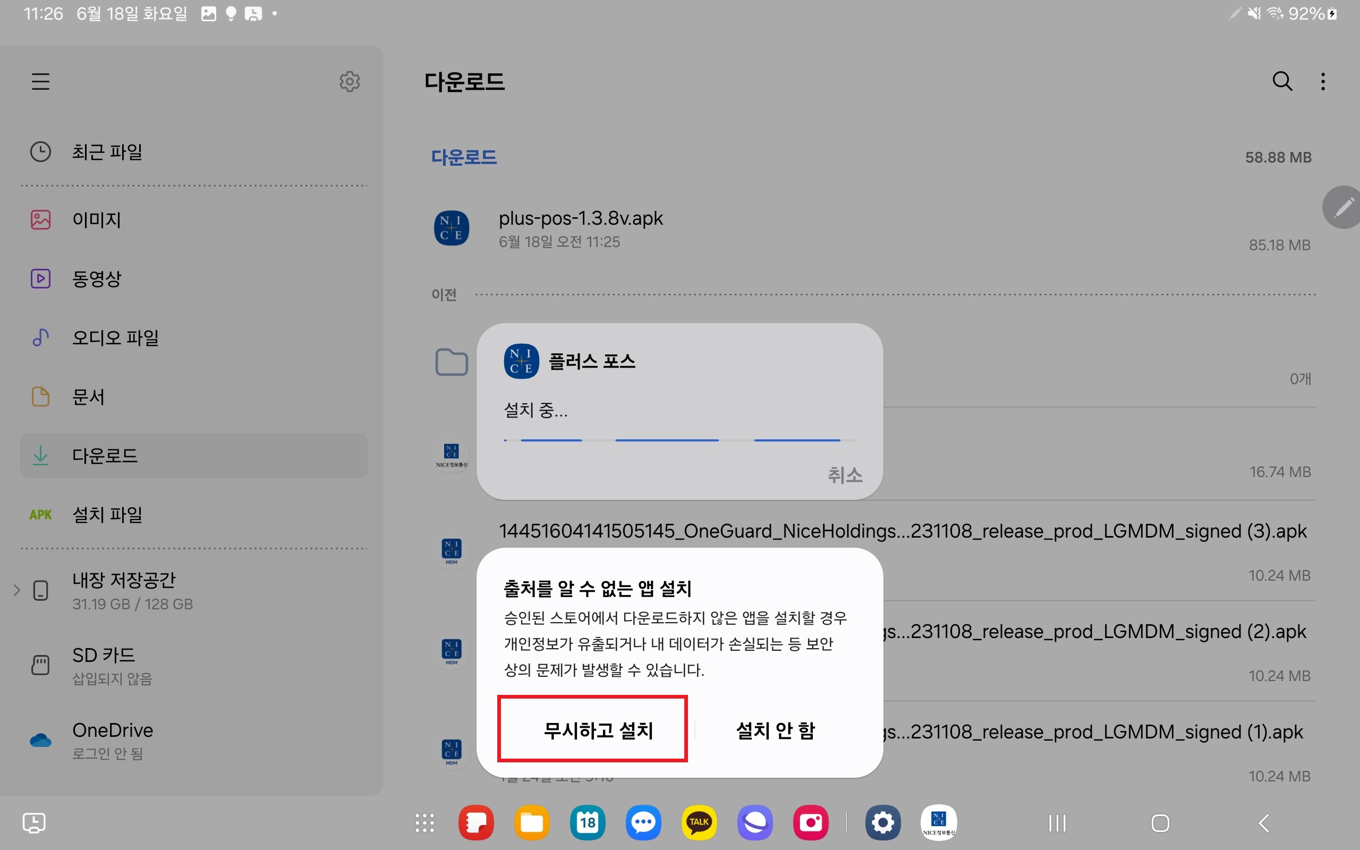Select the Downloads sidebar item
Screen dimensions: 1360x850
105,455
